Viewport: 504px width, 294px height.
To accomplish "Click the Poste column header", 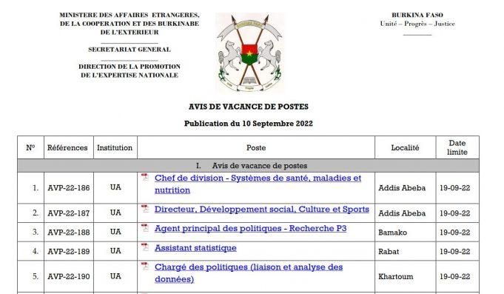I will [x=256, y=147].
